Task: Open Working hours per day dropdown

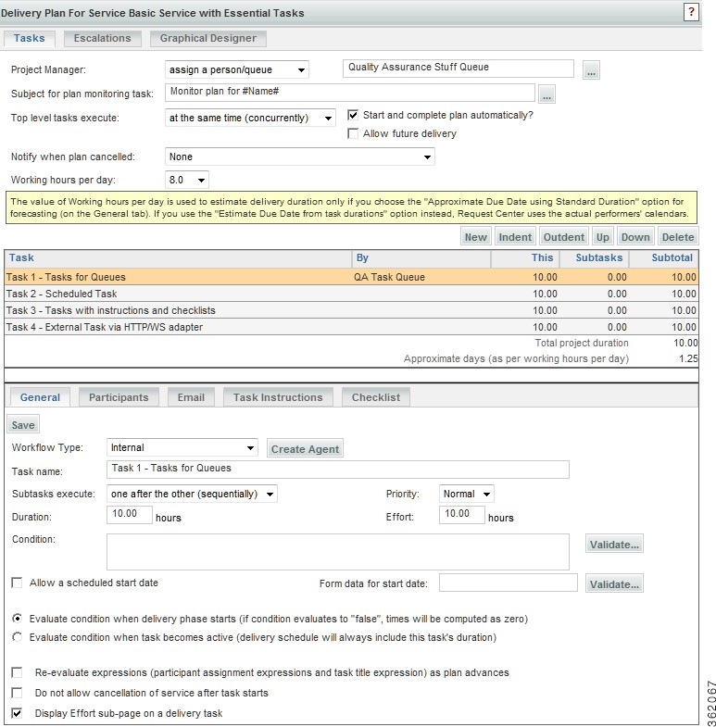Action: tap(186, 180)
